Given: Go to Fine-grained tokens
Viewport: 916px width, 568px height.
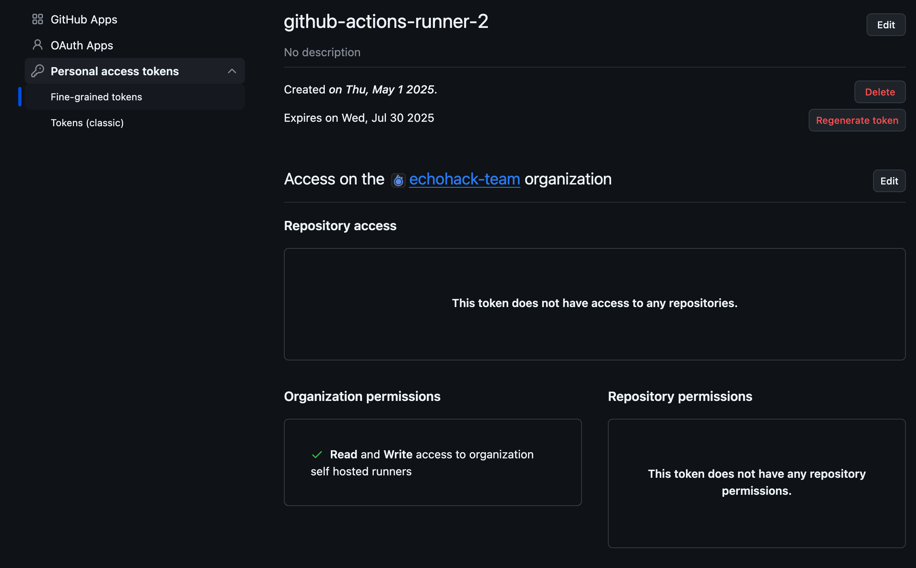Looking at the screenshot, I should 135,97.
